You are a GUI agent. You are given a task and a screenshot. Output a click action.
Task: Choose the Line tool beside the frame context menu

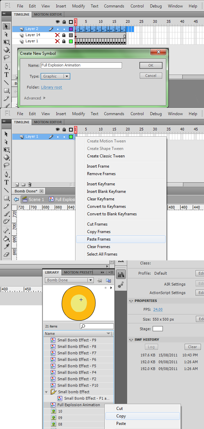(6, 190)
